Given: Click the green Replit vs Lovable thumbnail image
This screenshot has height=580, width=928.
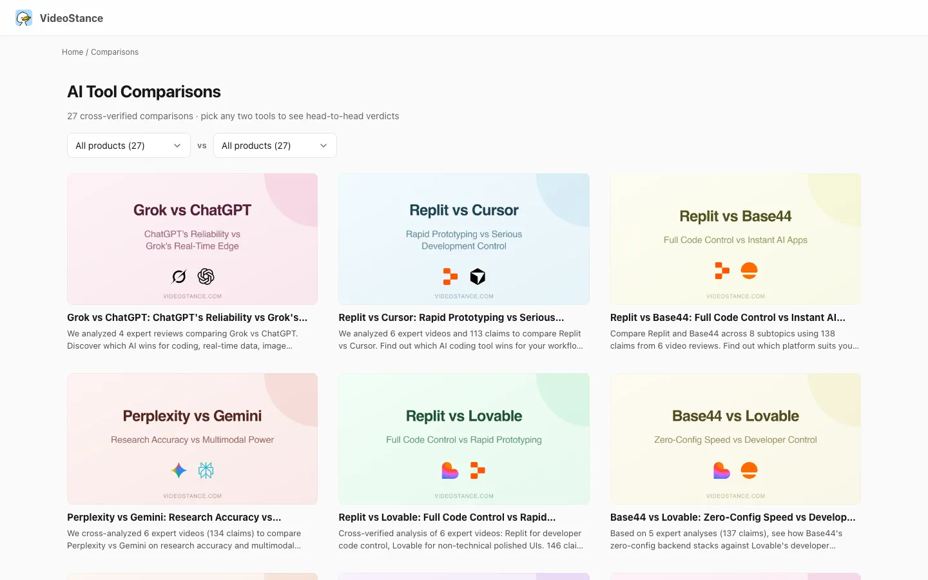Looking at the screenshot, I should [464, 439].
